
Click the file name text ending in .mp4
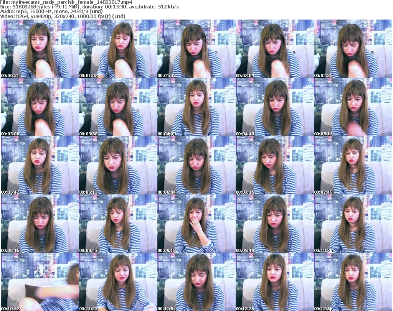pyautogui.click(x=72, y=2)
